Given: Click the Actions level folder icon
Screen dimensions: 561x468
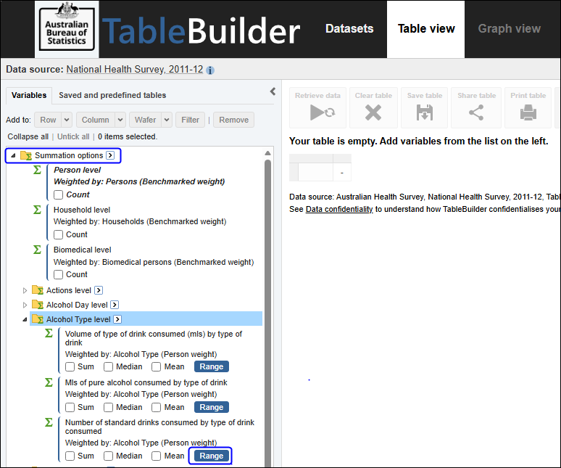Looking at the screenshot, I should pos(38,290).
